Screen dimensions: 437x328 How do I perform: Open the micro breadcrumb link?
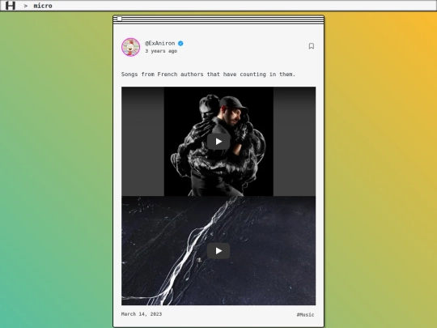[43, 6]
